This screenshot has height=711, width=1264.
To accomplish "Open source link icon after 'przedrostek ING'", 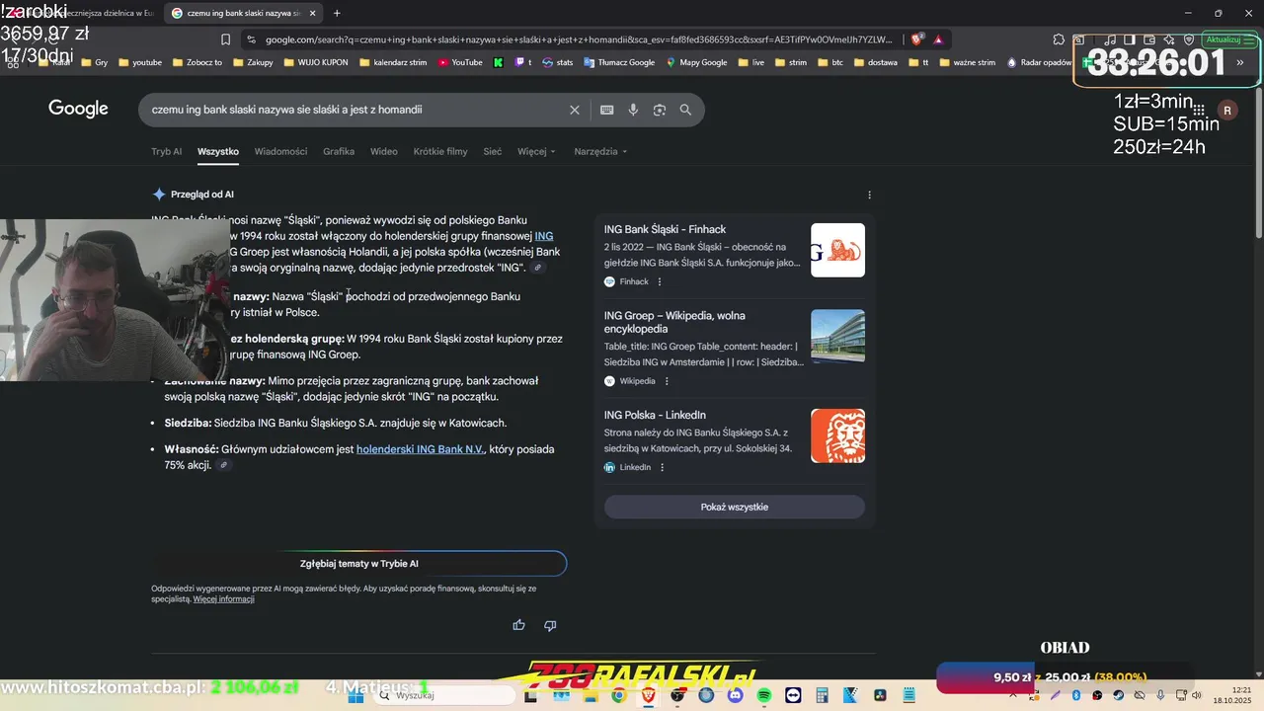I will (x=537, y=269).
